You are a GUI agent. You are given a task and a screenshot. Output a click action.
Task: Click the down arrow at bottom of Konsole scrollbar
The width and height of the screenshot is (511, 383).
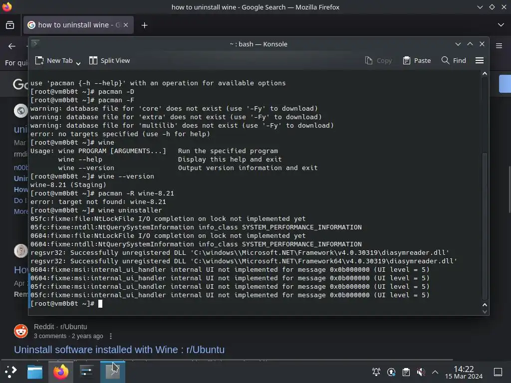[485, 311]
